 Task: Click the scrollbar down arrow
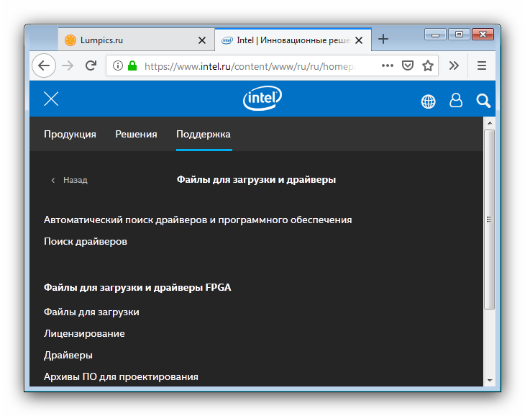tap(490, 381)
